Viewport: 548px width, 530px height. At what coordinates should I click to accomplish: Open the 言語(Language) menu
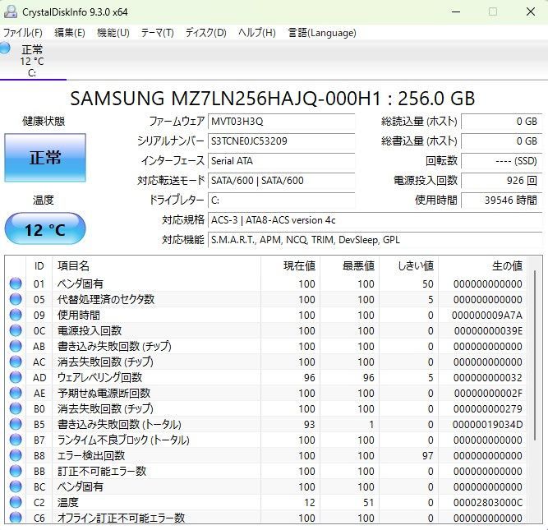tap(322, 33)
